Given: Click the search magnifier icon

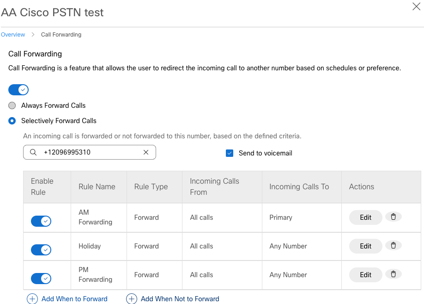Looking at the screenshot, I should (x=33, y=152).
